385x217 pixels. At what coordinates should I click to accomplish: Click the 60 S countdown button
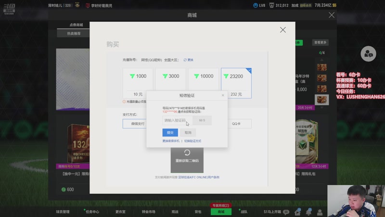202,120
